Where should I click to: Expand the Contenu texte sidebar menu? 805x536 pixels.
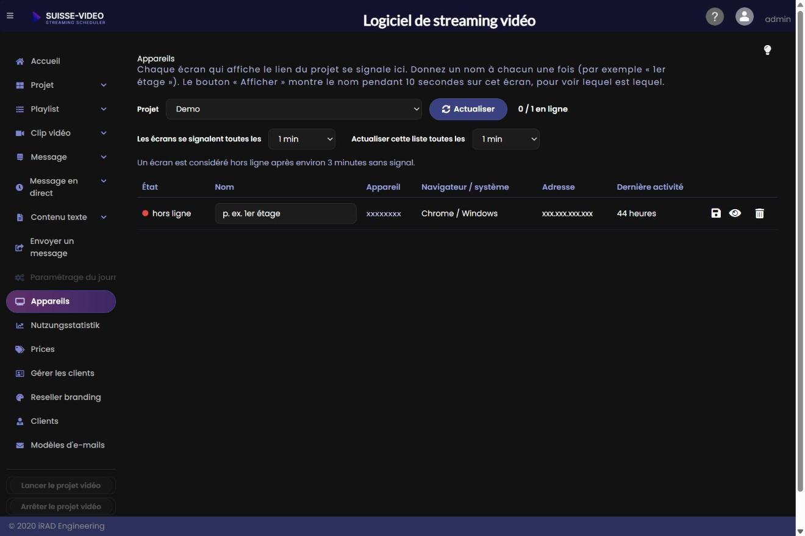61,217
